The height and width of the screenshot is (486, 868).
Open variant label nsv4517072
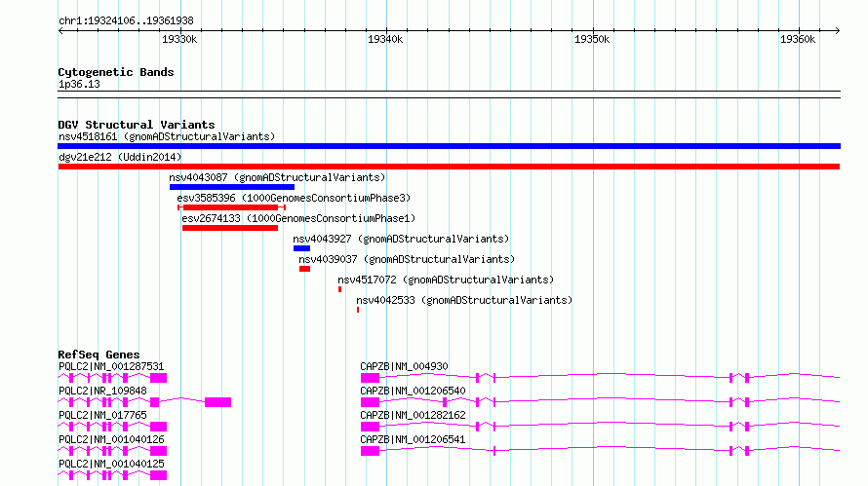(x=446, y=280)
